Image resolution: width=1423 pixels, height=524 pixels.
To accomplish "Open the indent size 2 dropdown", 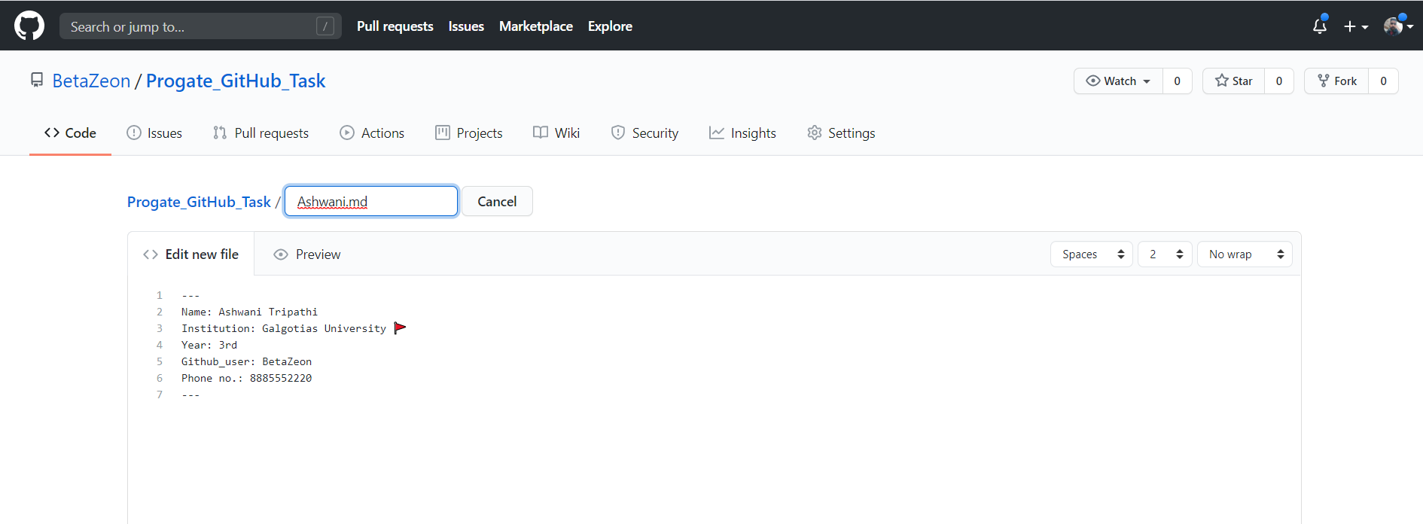I will 1165,254.
